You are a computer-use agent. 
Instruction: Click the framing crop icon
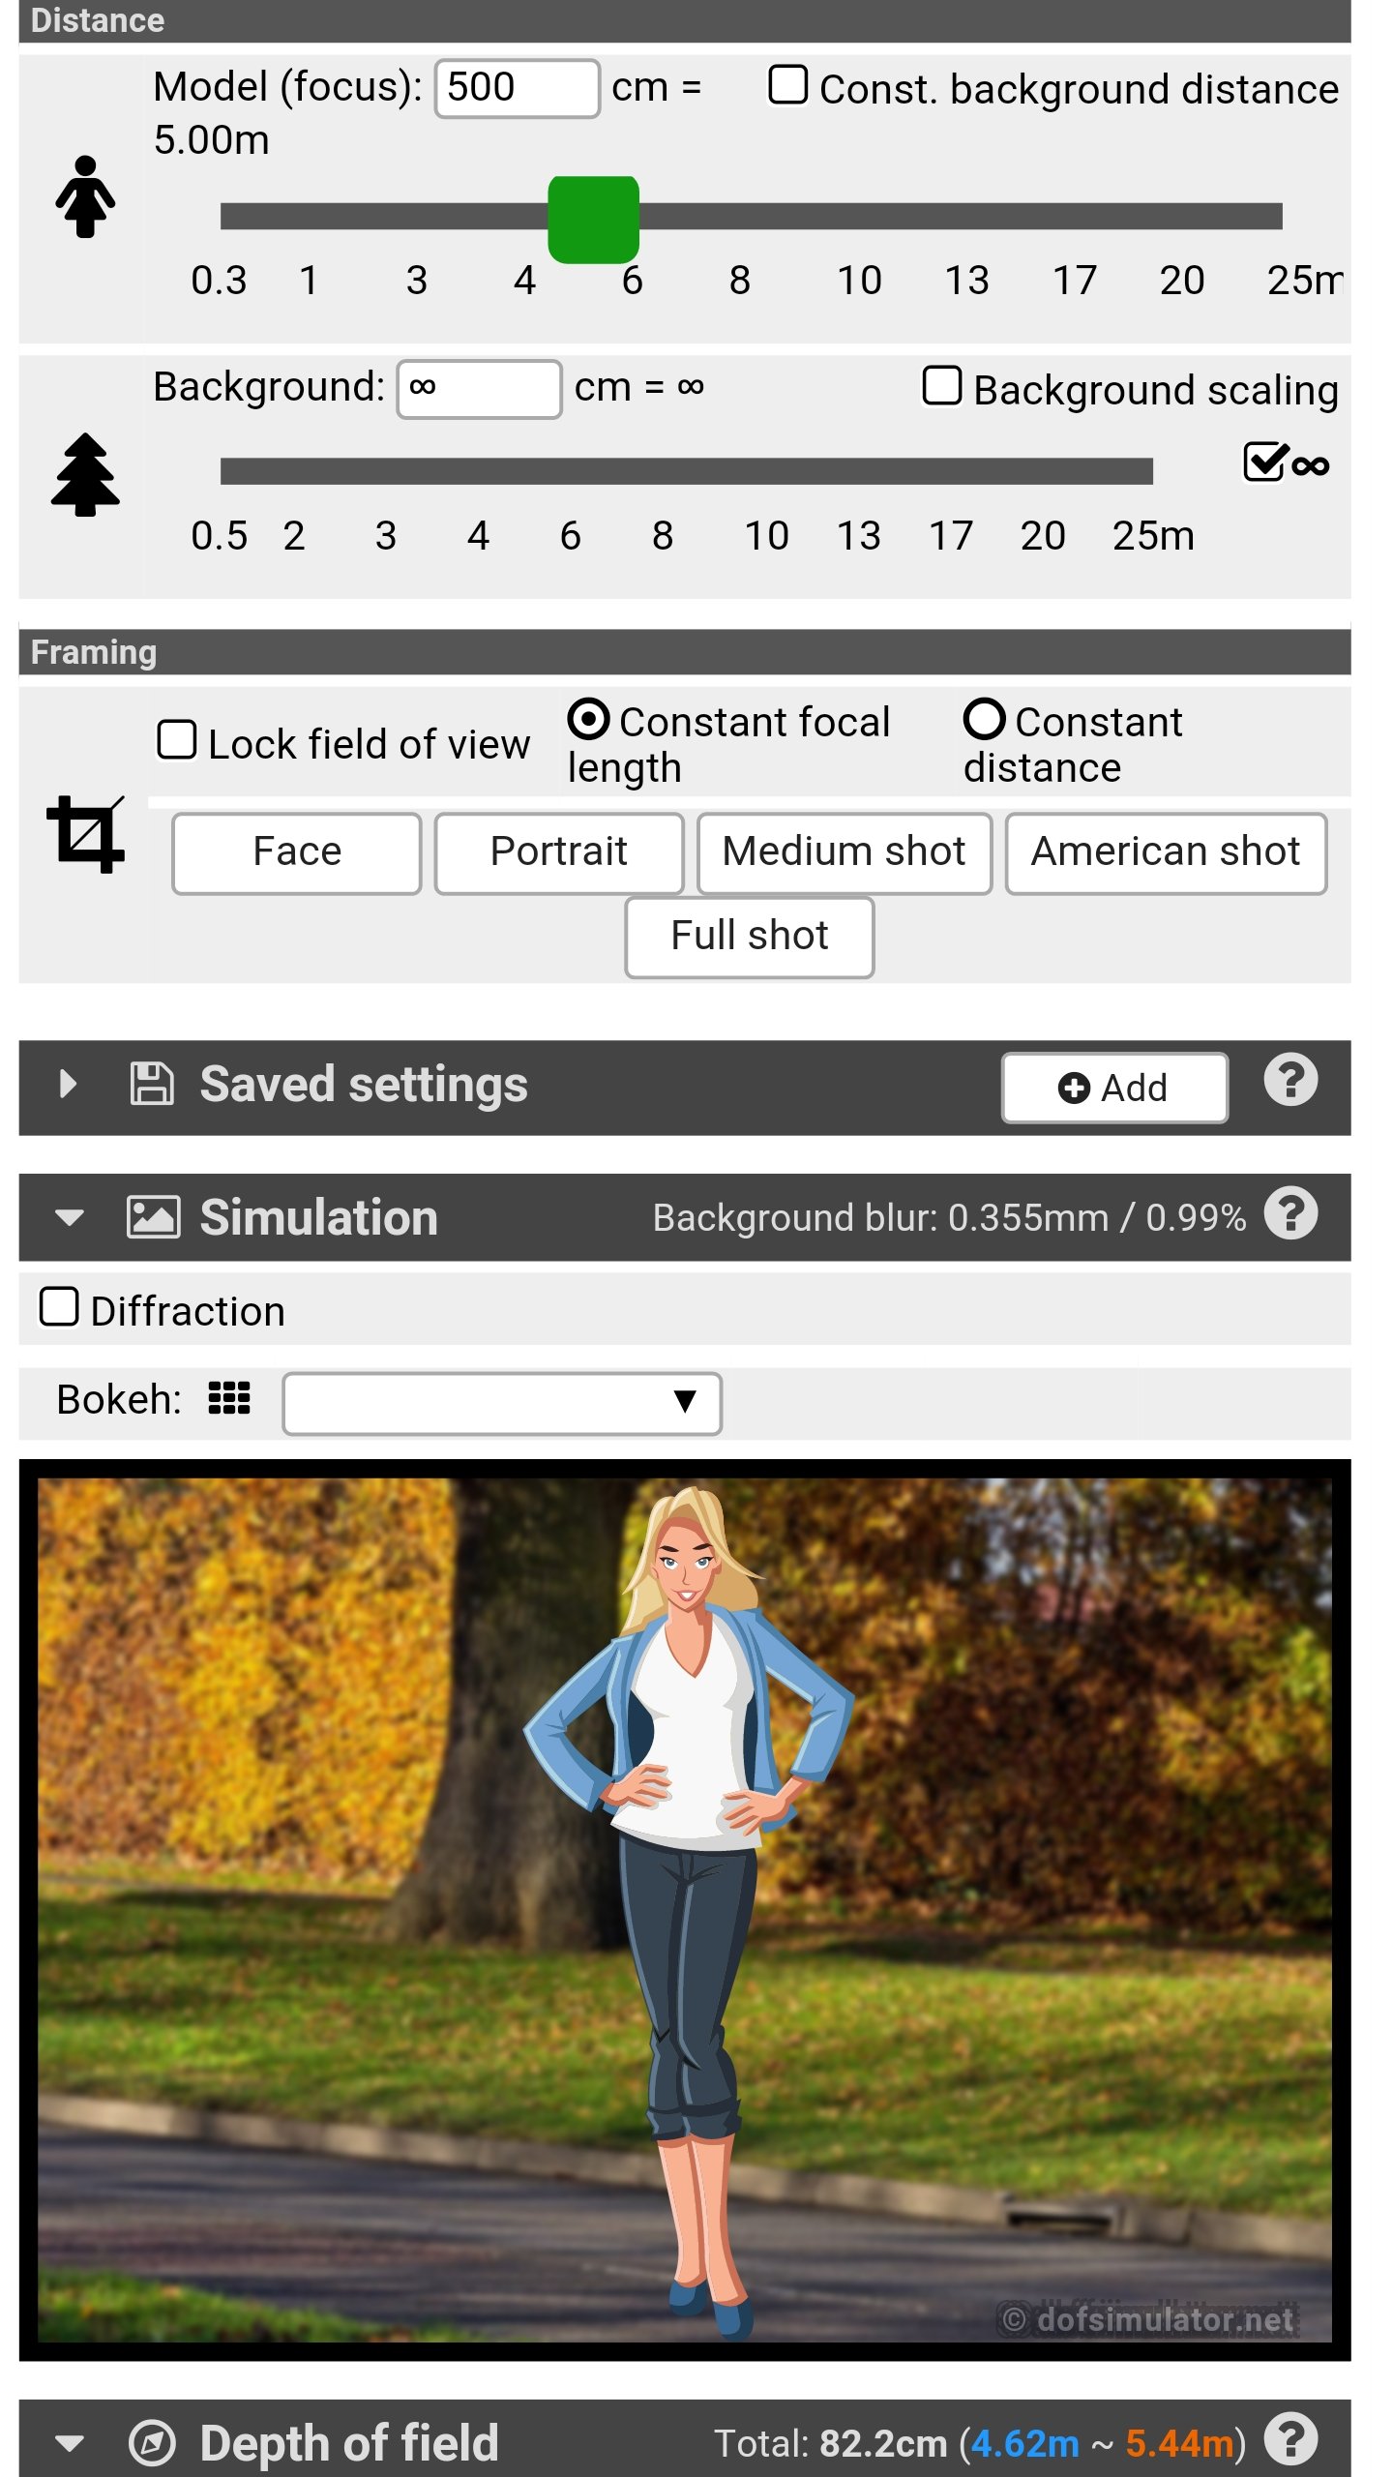point(85,834)
